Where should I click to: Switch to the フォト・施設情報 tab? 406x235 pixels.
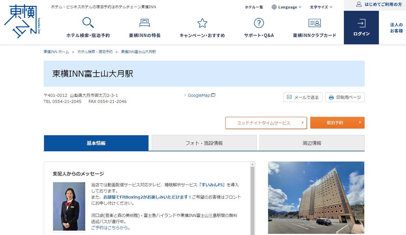click(204, 143)
